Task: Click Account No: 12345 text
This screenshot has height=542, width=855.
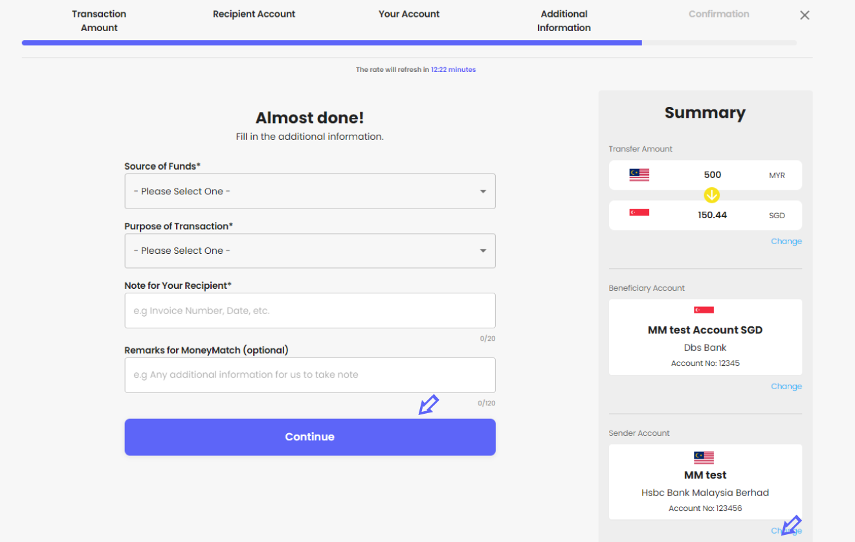Action: (705, 363)
